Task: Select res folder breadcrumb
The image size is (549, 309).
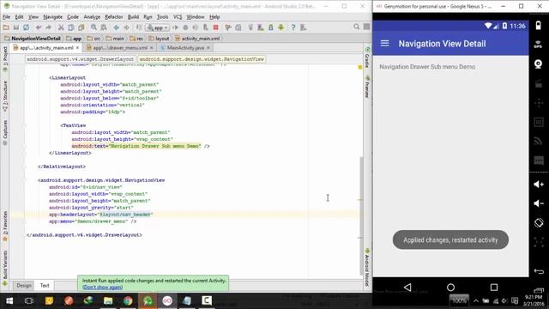Action: [136, 39]
